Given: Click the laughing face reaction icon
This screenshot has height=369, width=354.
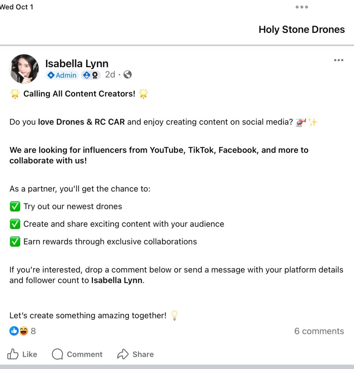Looking at the screenshot, I should tap(23, 331).
